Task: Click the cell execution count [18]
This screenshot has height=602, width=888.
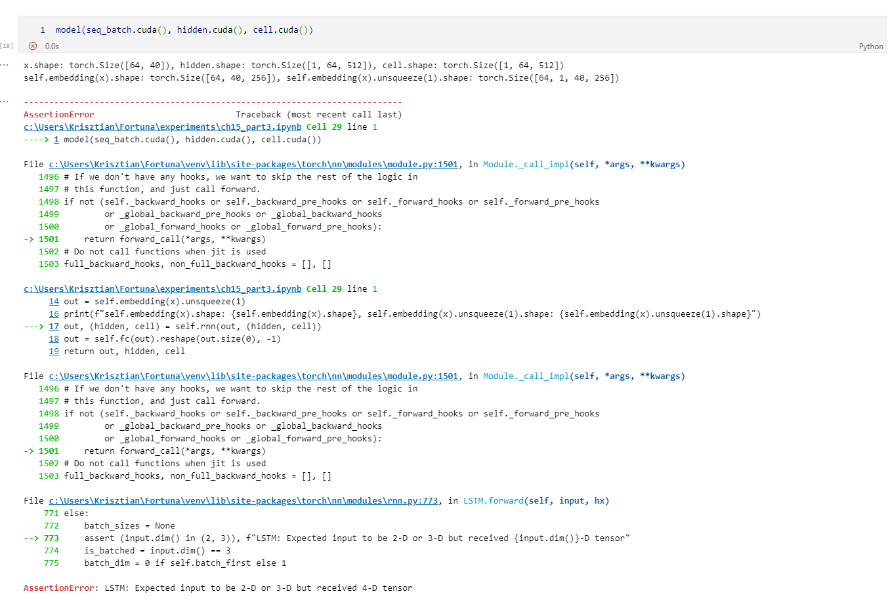Action: pos(7,45)
